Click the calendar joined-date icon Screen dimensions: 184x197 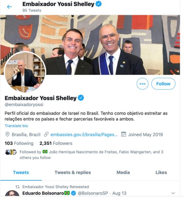pos(124,134)
